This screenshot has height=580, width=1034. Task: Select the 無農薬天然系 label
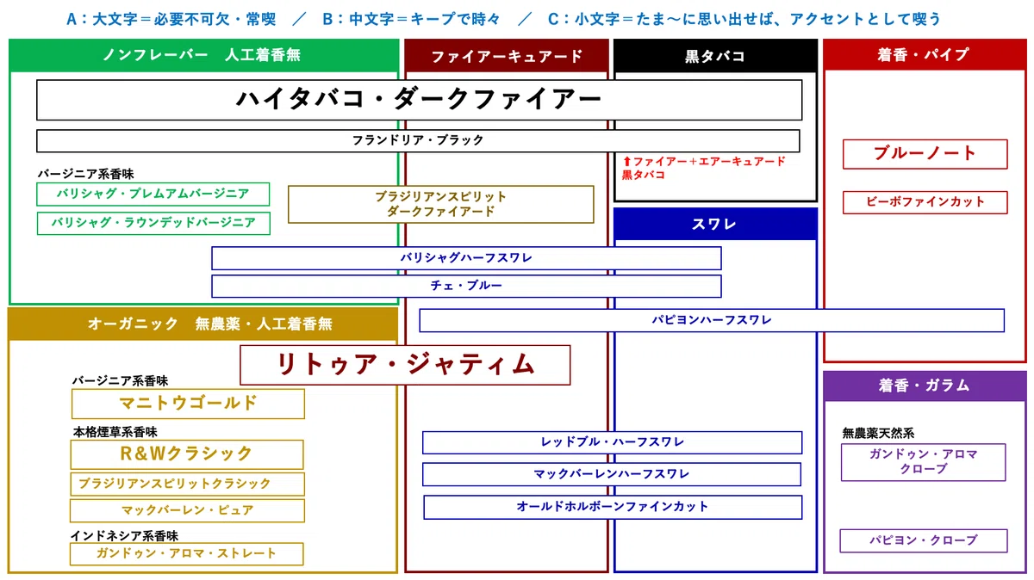pyautogui.click(x=878, y=433)
